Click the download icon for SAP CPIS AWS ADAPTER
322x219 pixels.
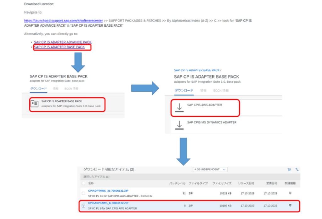pyautogui.click(x=179, y=108)
